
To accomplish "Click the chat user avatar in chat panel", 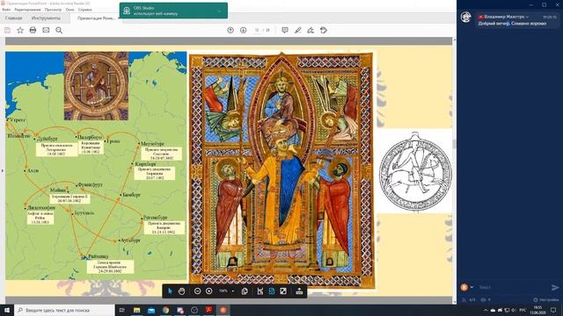I will 465,17.
